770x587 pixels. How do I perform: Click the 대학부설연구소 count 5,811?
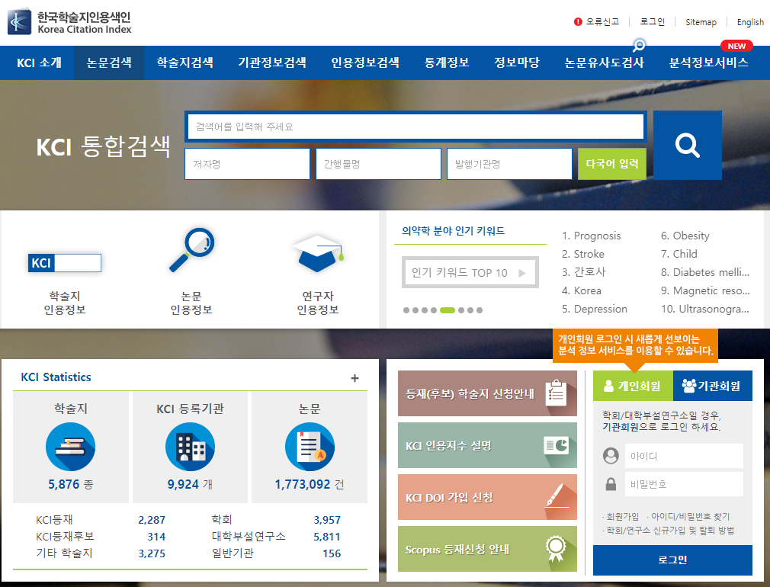327,537
